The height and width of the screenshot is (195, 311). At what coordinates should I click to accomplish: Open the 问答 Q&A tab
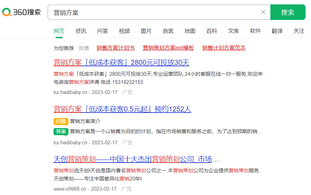pos(102,31)
